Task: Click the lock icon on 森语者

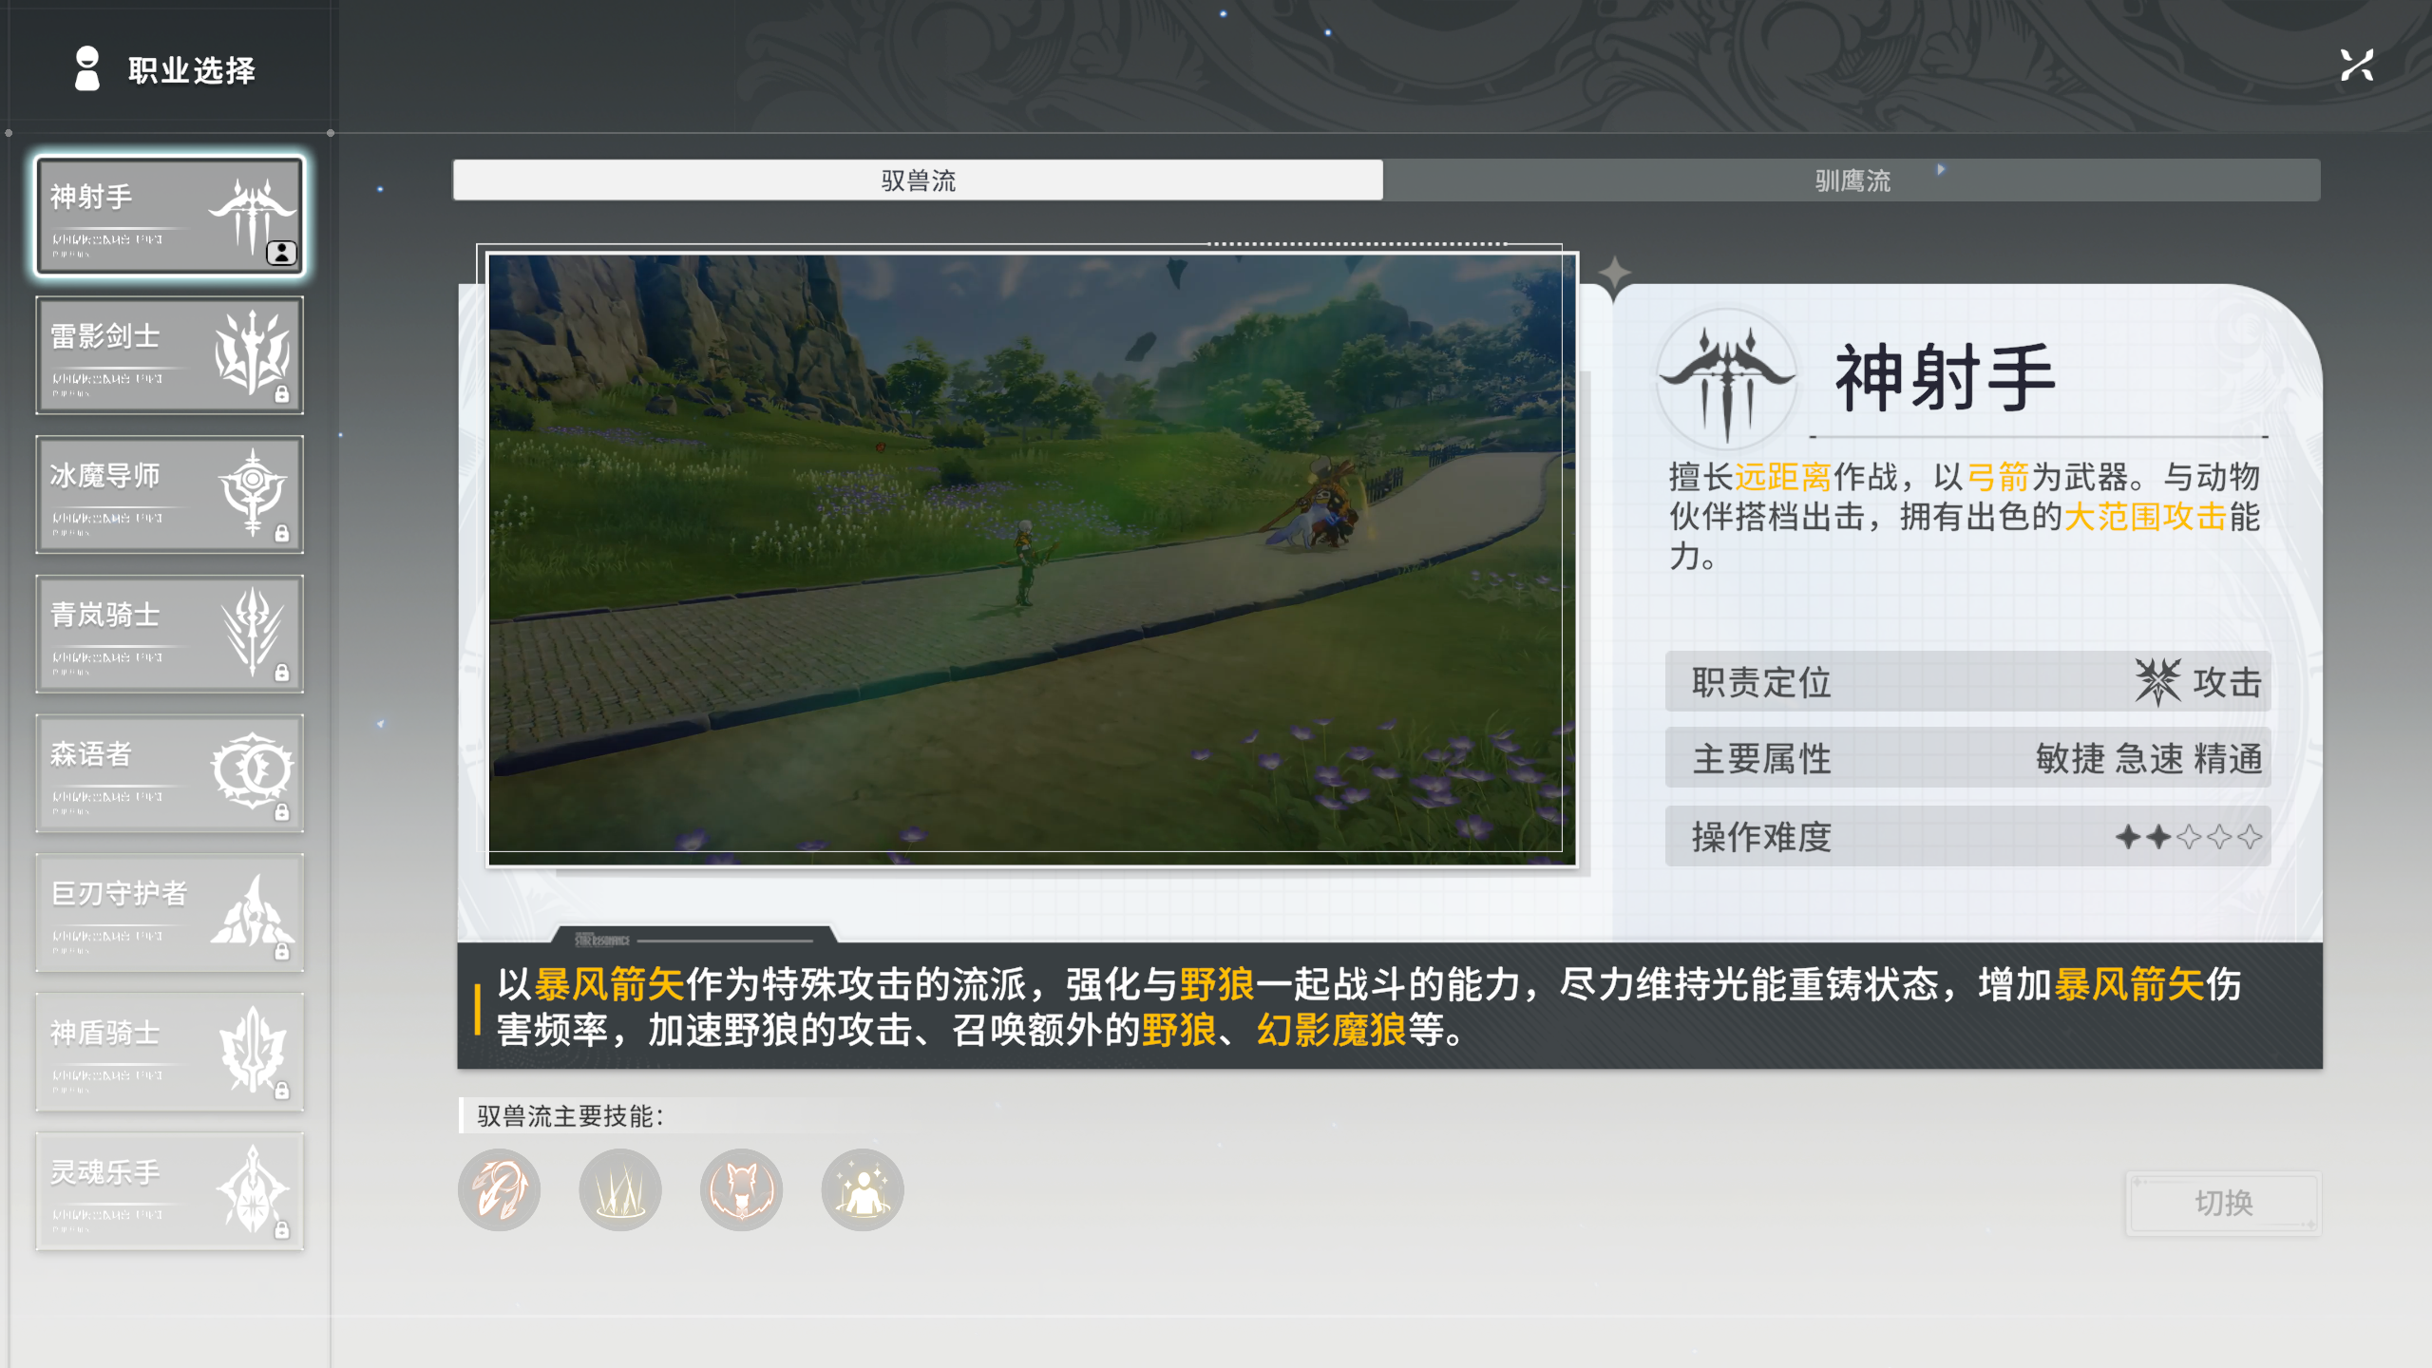Action: click(282, 812)
